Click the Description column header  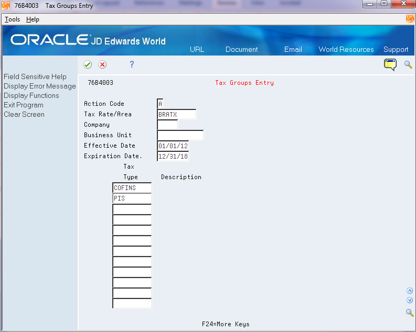[x=181, y=177]
